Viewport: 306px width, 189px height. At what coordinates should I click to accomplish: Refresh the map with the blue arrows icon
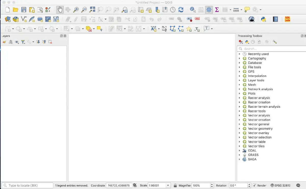(181, 10)
